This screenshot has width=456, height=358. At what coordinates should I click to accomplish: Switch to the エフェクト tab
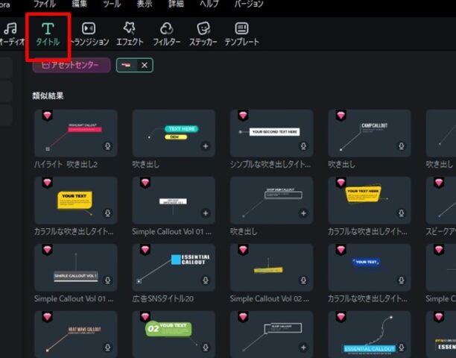pos(130,34)
